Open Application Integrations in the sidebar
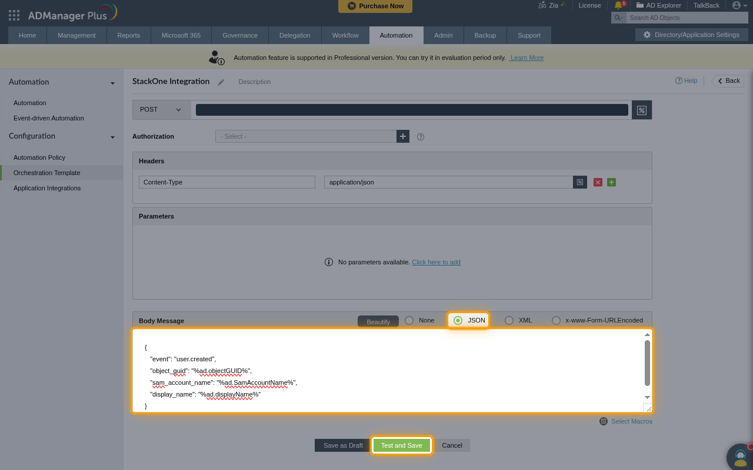The image size is (753, 470). (x=47, y=188)
